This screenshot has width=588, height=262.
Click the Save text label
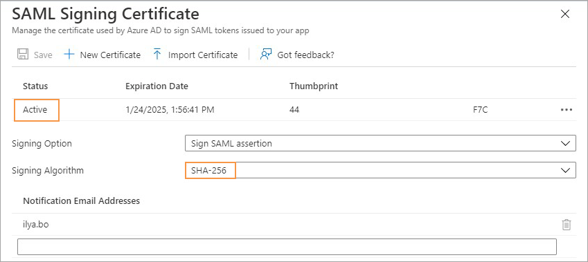[43, 55]
